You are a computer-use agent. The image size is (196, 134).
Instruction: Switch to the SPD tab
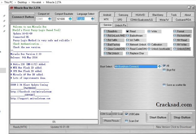coord(120,20)
